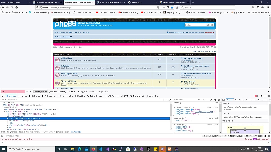The height and width of the screenshot is (152, 271).
Task: Click the background-color swatch for #12A3EB
Action: [192, 109]
